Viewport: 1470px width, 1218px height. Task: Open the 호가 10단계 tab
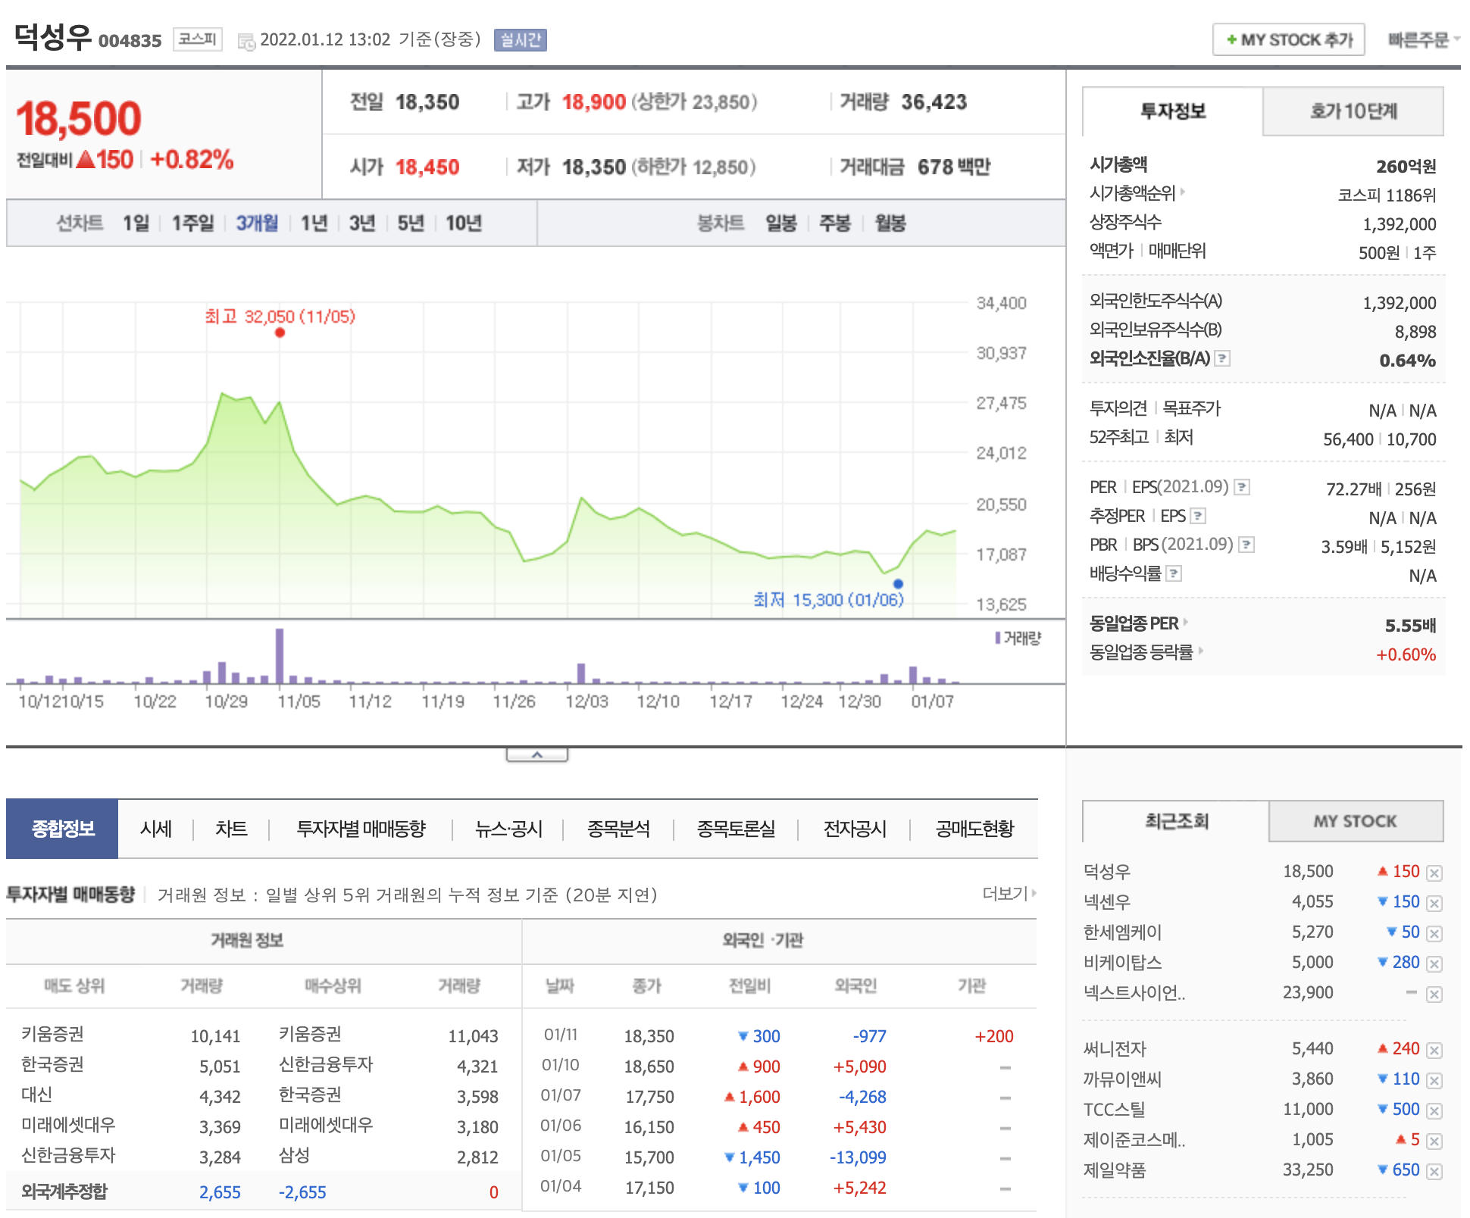(1353, 111)
